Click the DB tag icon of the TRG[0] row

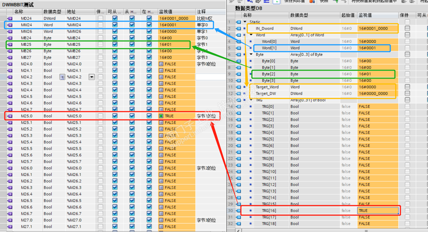click(238, 107)
